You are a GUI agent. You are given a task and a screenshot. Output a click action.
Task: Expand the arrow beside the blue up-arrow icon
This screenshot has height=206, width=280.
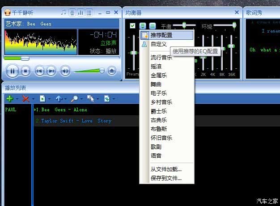coord(65,99)
